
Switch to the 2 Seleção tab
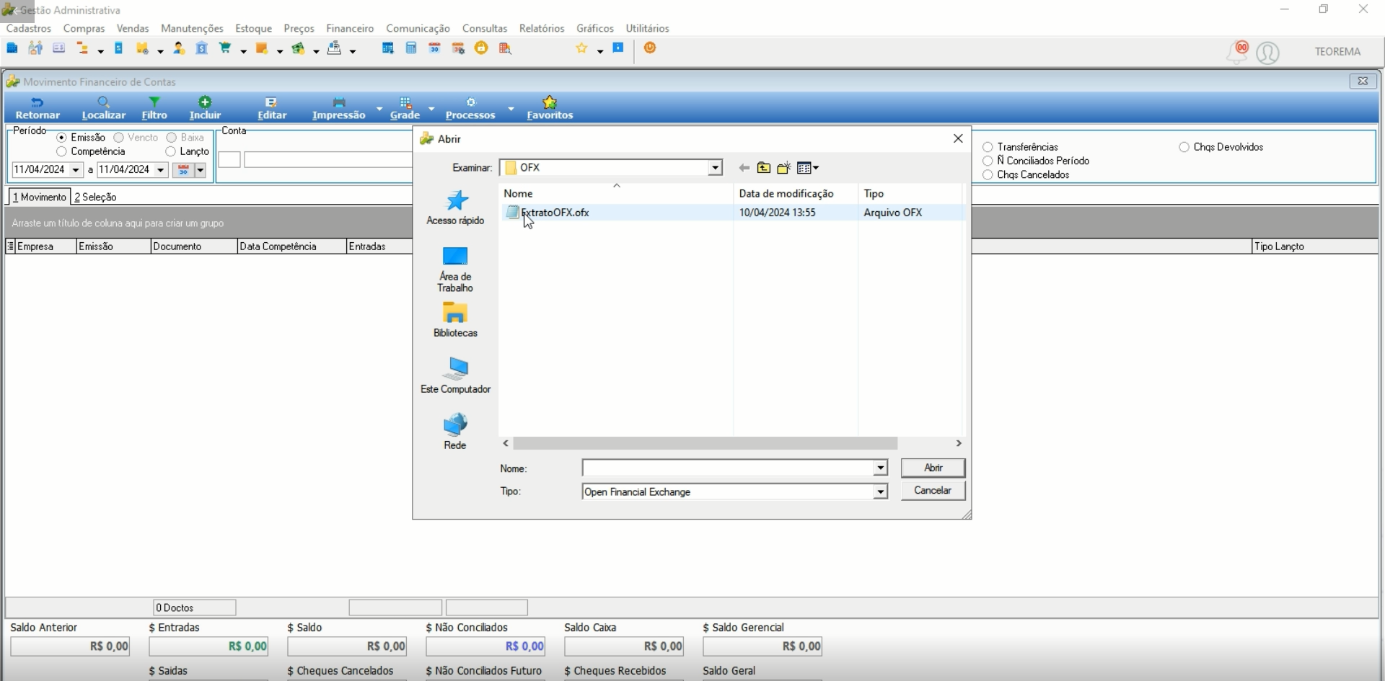(x=95, y=197)
